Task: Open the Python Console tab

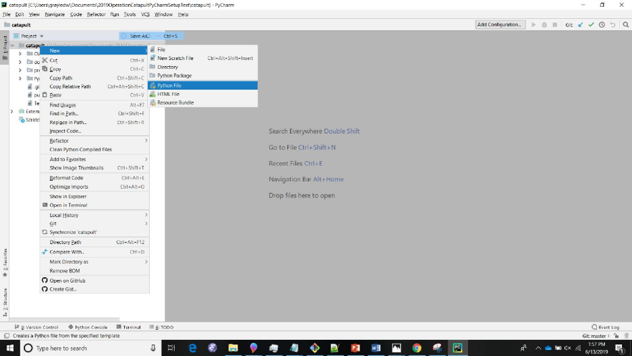Action: (x=88, y=327)
